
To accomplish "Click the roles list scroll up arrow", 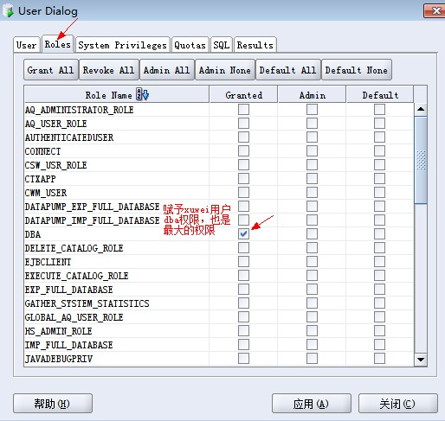I will coord(421,109).
